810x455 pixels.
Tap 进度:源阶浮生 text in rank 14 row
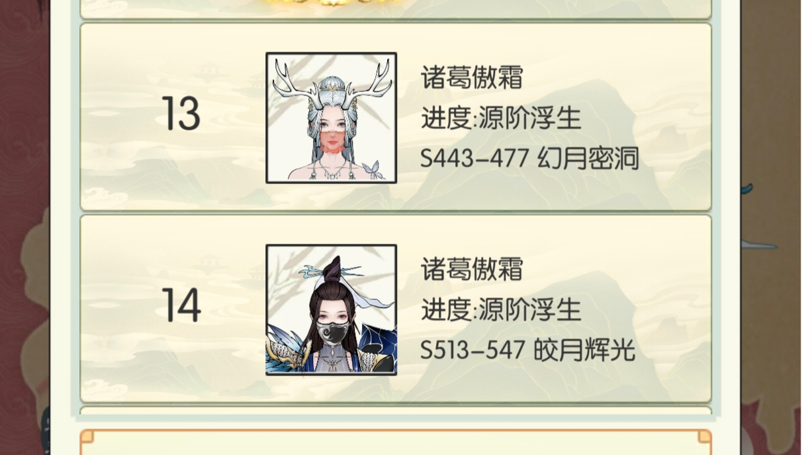click(501, 310)
